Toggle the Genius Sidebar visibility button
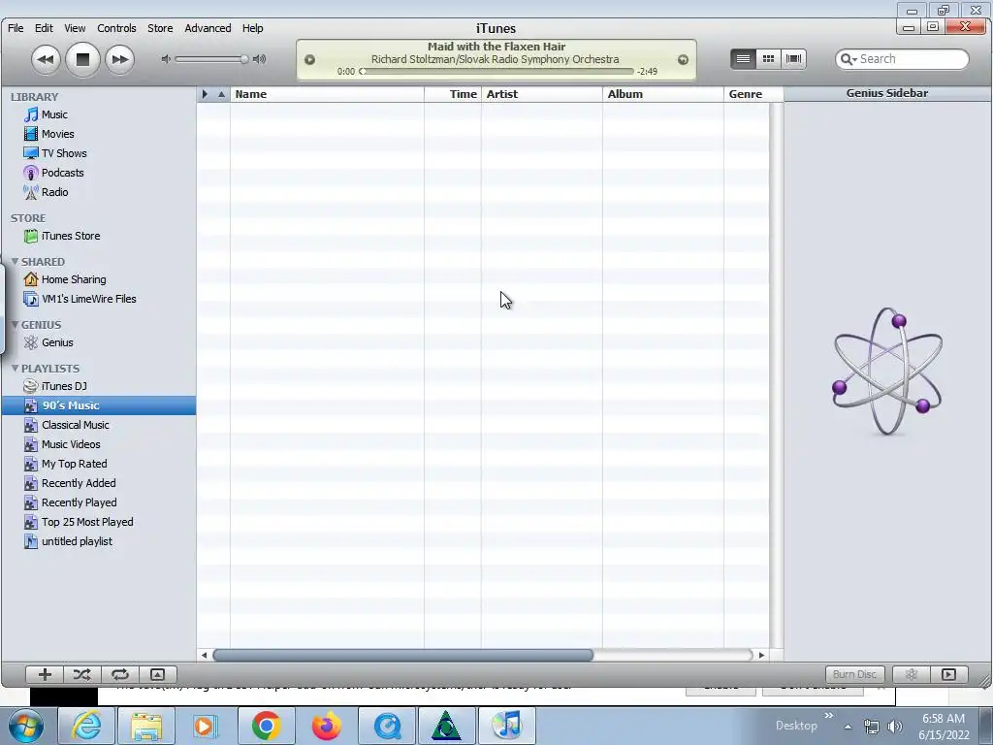The width and height of the screenshot is (993, 745). pyautogui.click(x=948, y=675)
